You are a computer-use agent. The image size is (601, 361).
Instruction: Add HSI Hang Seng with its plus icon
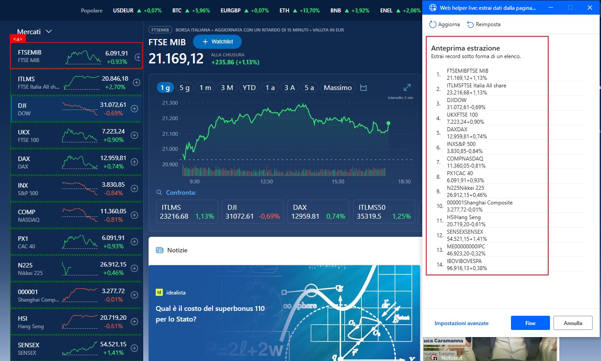[135, 322]
